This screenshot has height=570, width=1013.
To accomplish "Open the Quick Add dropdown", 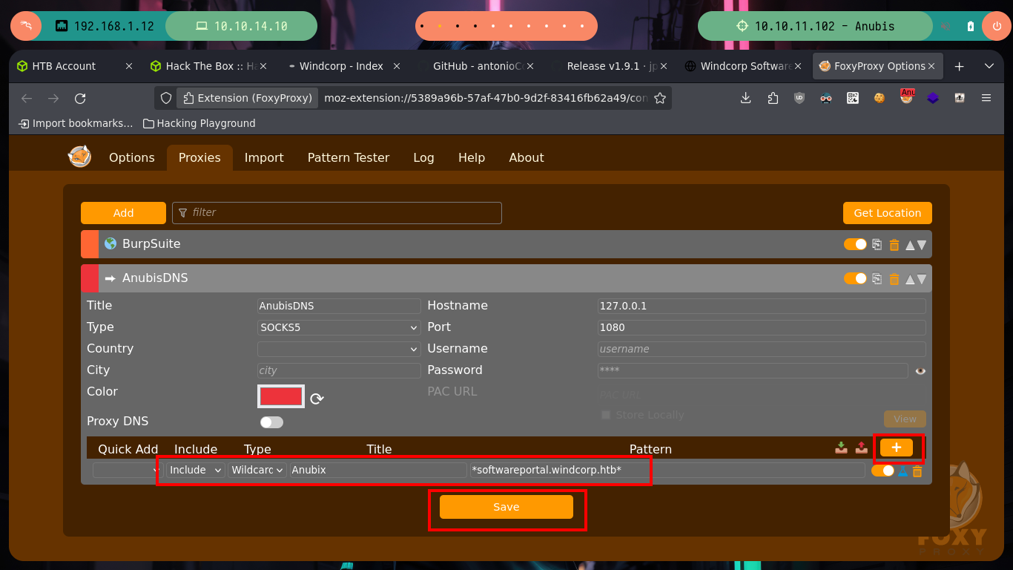I will (x=127, y=471).
